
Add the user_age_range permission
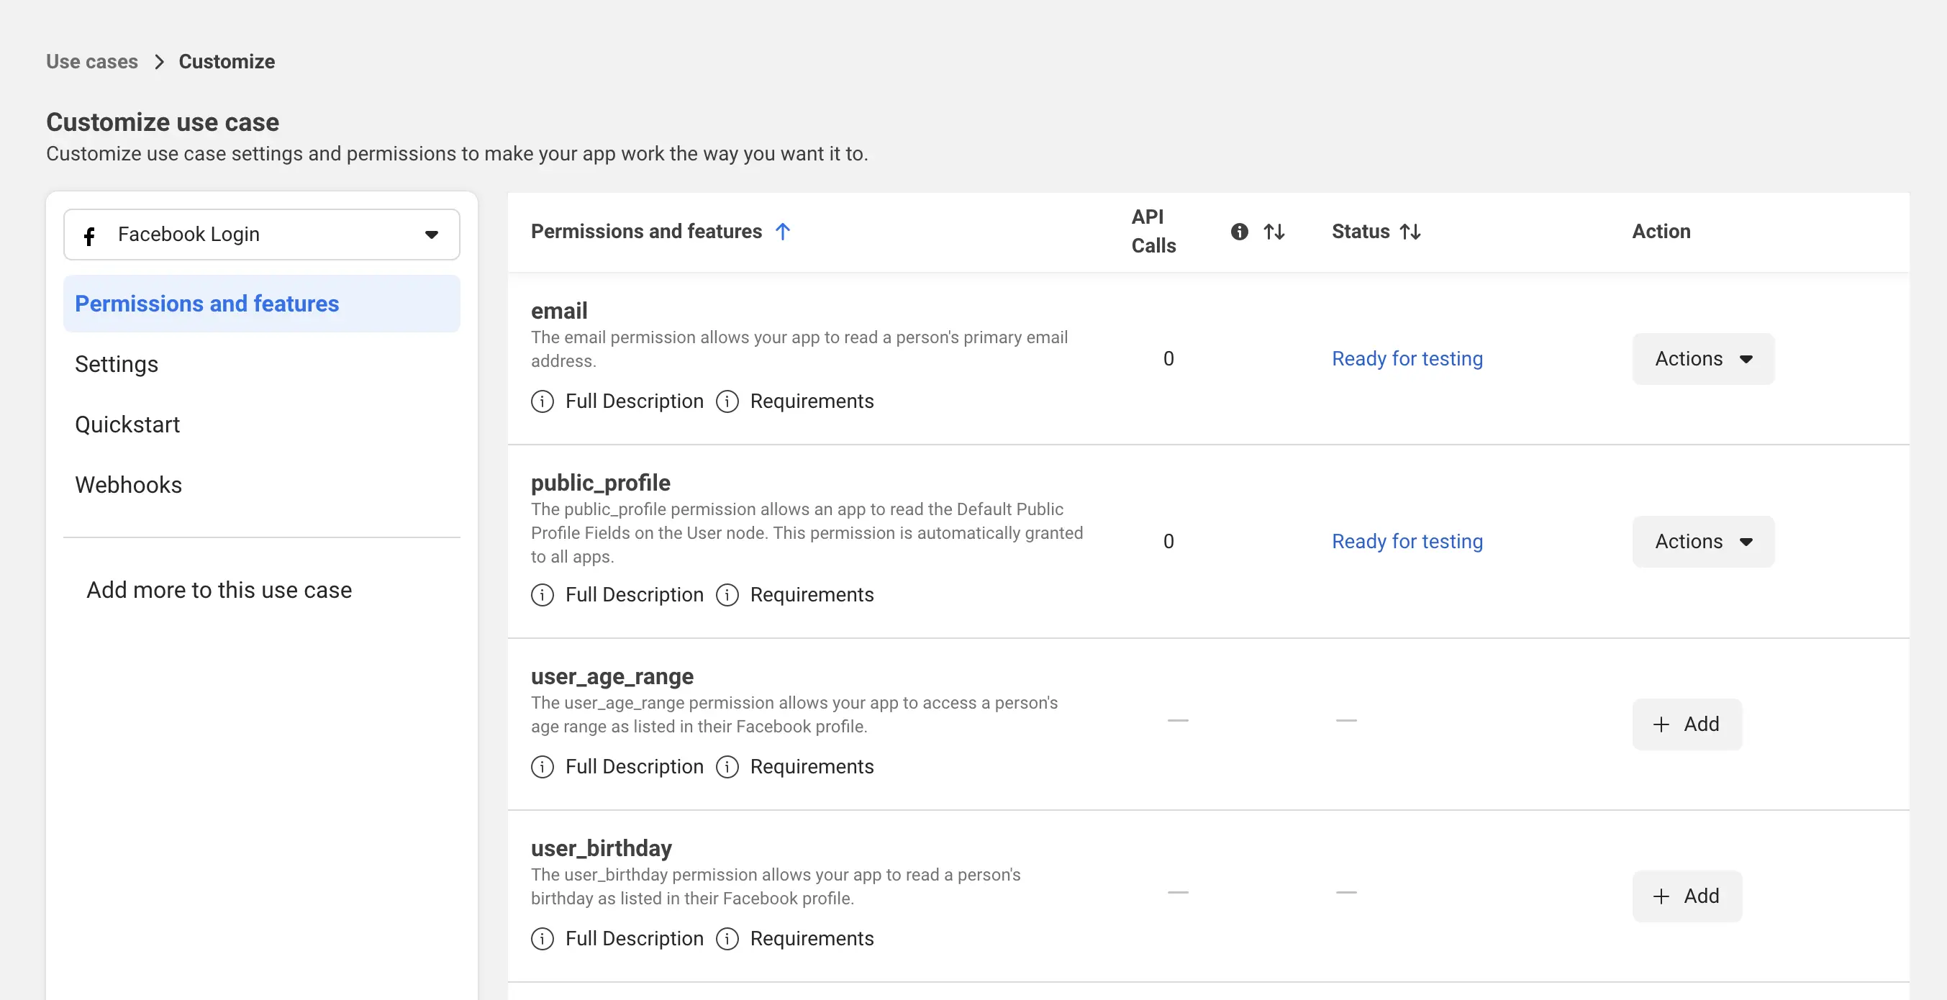point(1687,725)
